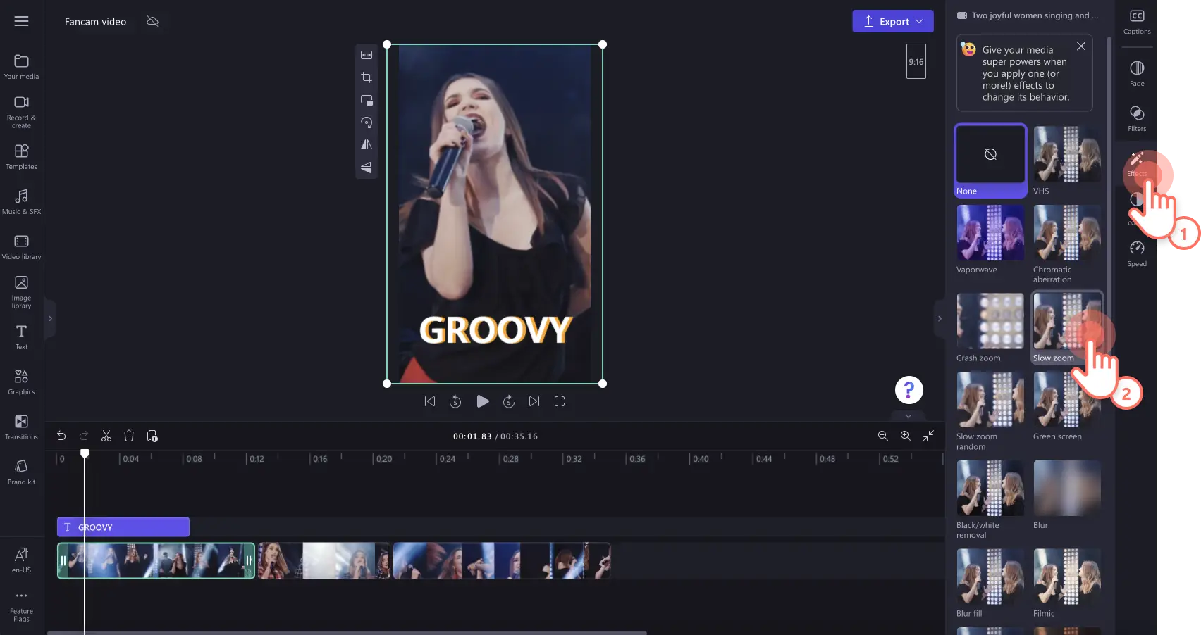Image resolution: width=1201 pixels, height=635 pixels.
Task: Open the Fade tab
Action: click(x=1137, y=73)
